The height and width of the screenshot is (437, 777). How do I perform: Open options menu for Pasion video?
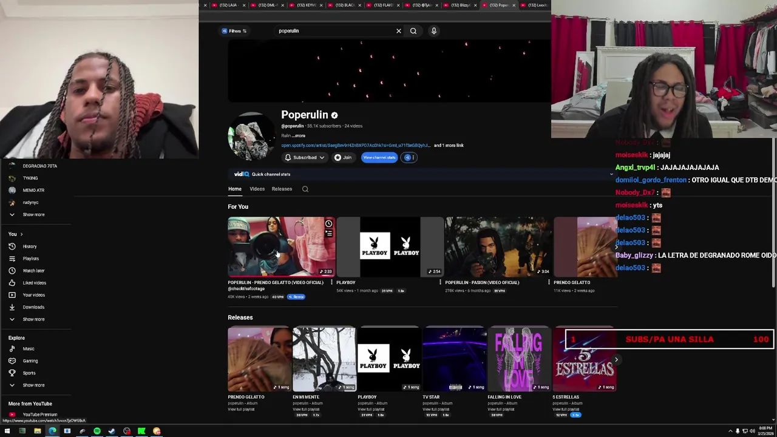(549, 282)
